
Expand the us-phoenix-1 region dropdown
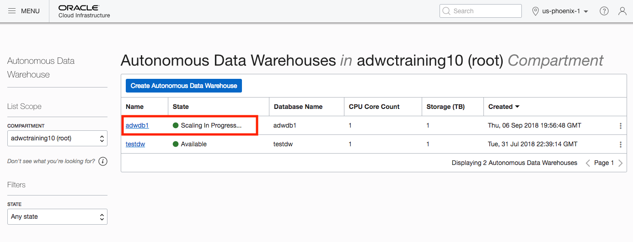point(560,11)
